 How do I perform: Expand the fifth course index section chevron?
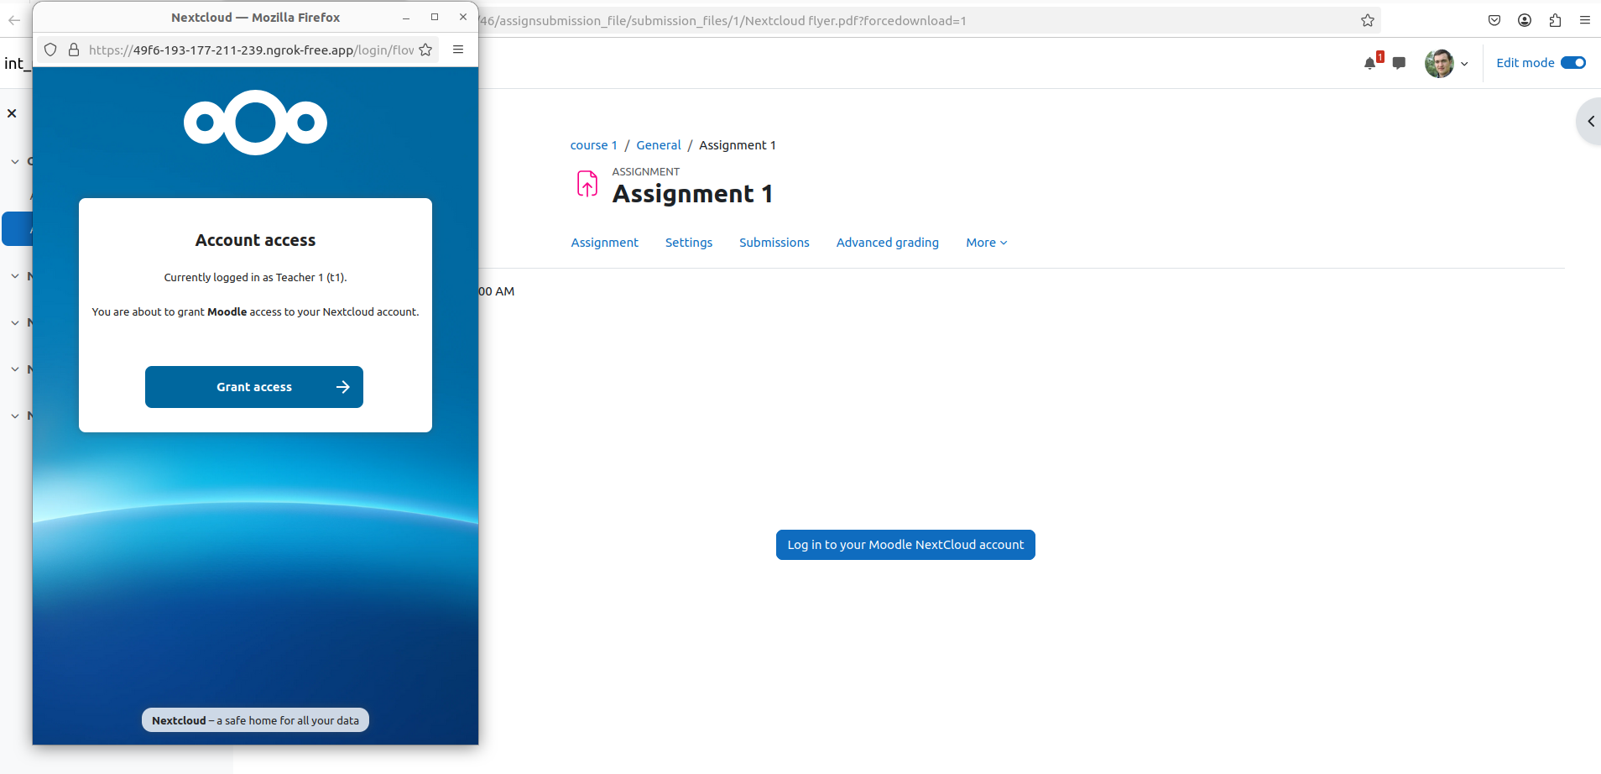click(x=15, y=416)
